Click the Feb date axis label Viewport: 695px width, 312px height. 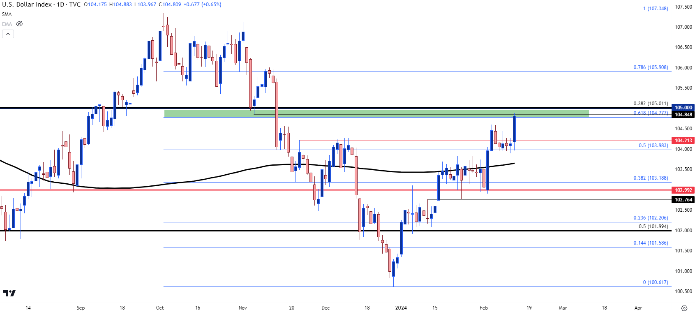484,308
